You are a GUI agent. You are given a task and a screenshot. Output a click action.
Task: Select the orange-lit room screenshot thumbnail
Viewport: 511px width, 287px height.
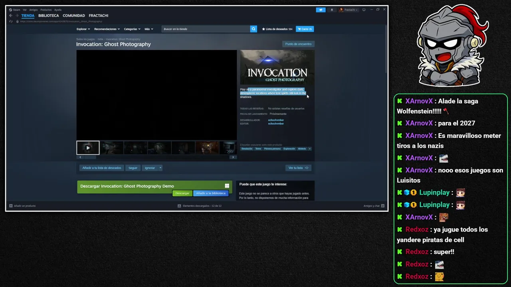coord(207,147)
